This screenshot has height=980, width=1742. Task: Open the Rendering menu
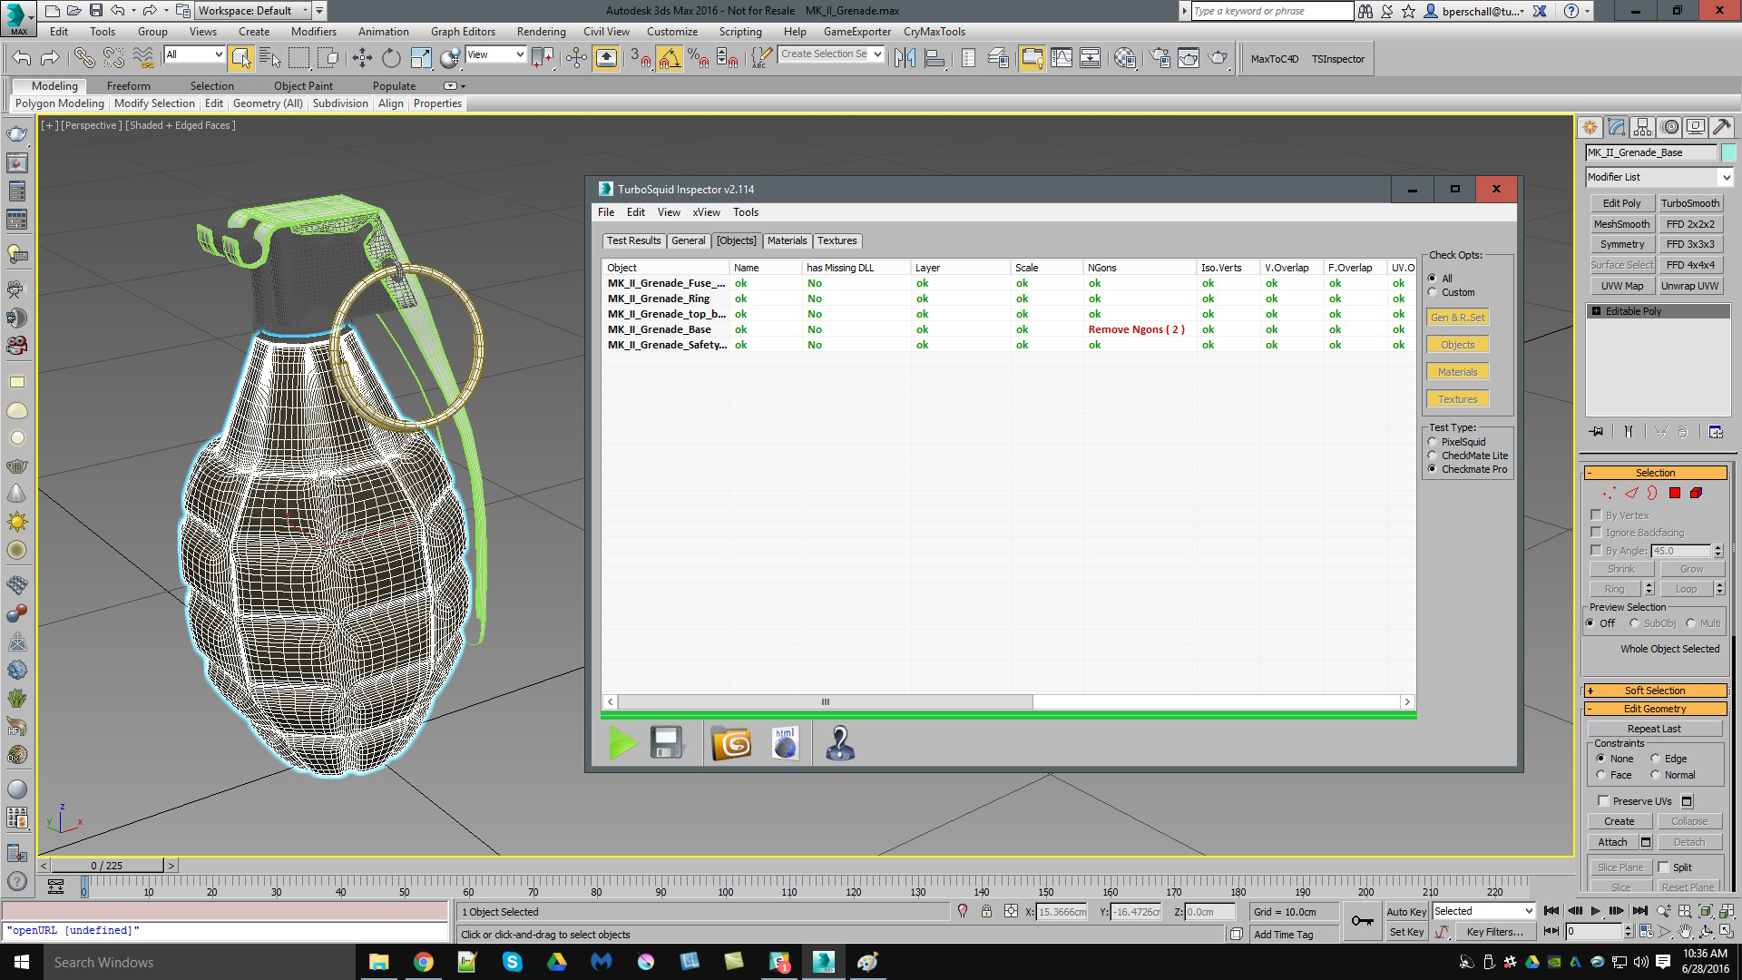click(x=541, y=31)
